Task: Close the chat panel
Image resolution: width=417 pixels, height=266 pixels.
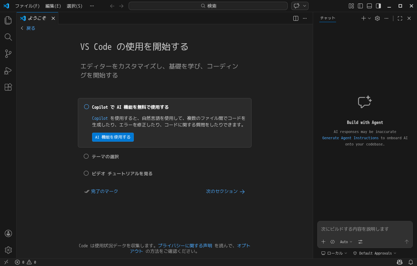Action: 409,18
